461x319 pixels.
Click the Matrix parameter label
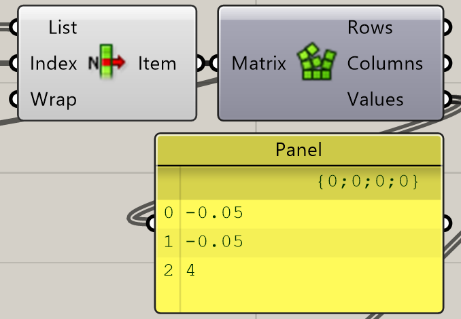(259, 63)
